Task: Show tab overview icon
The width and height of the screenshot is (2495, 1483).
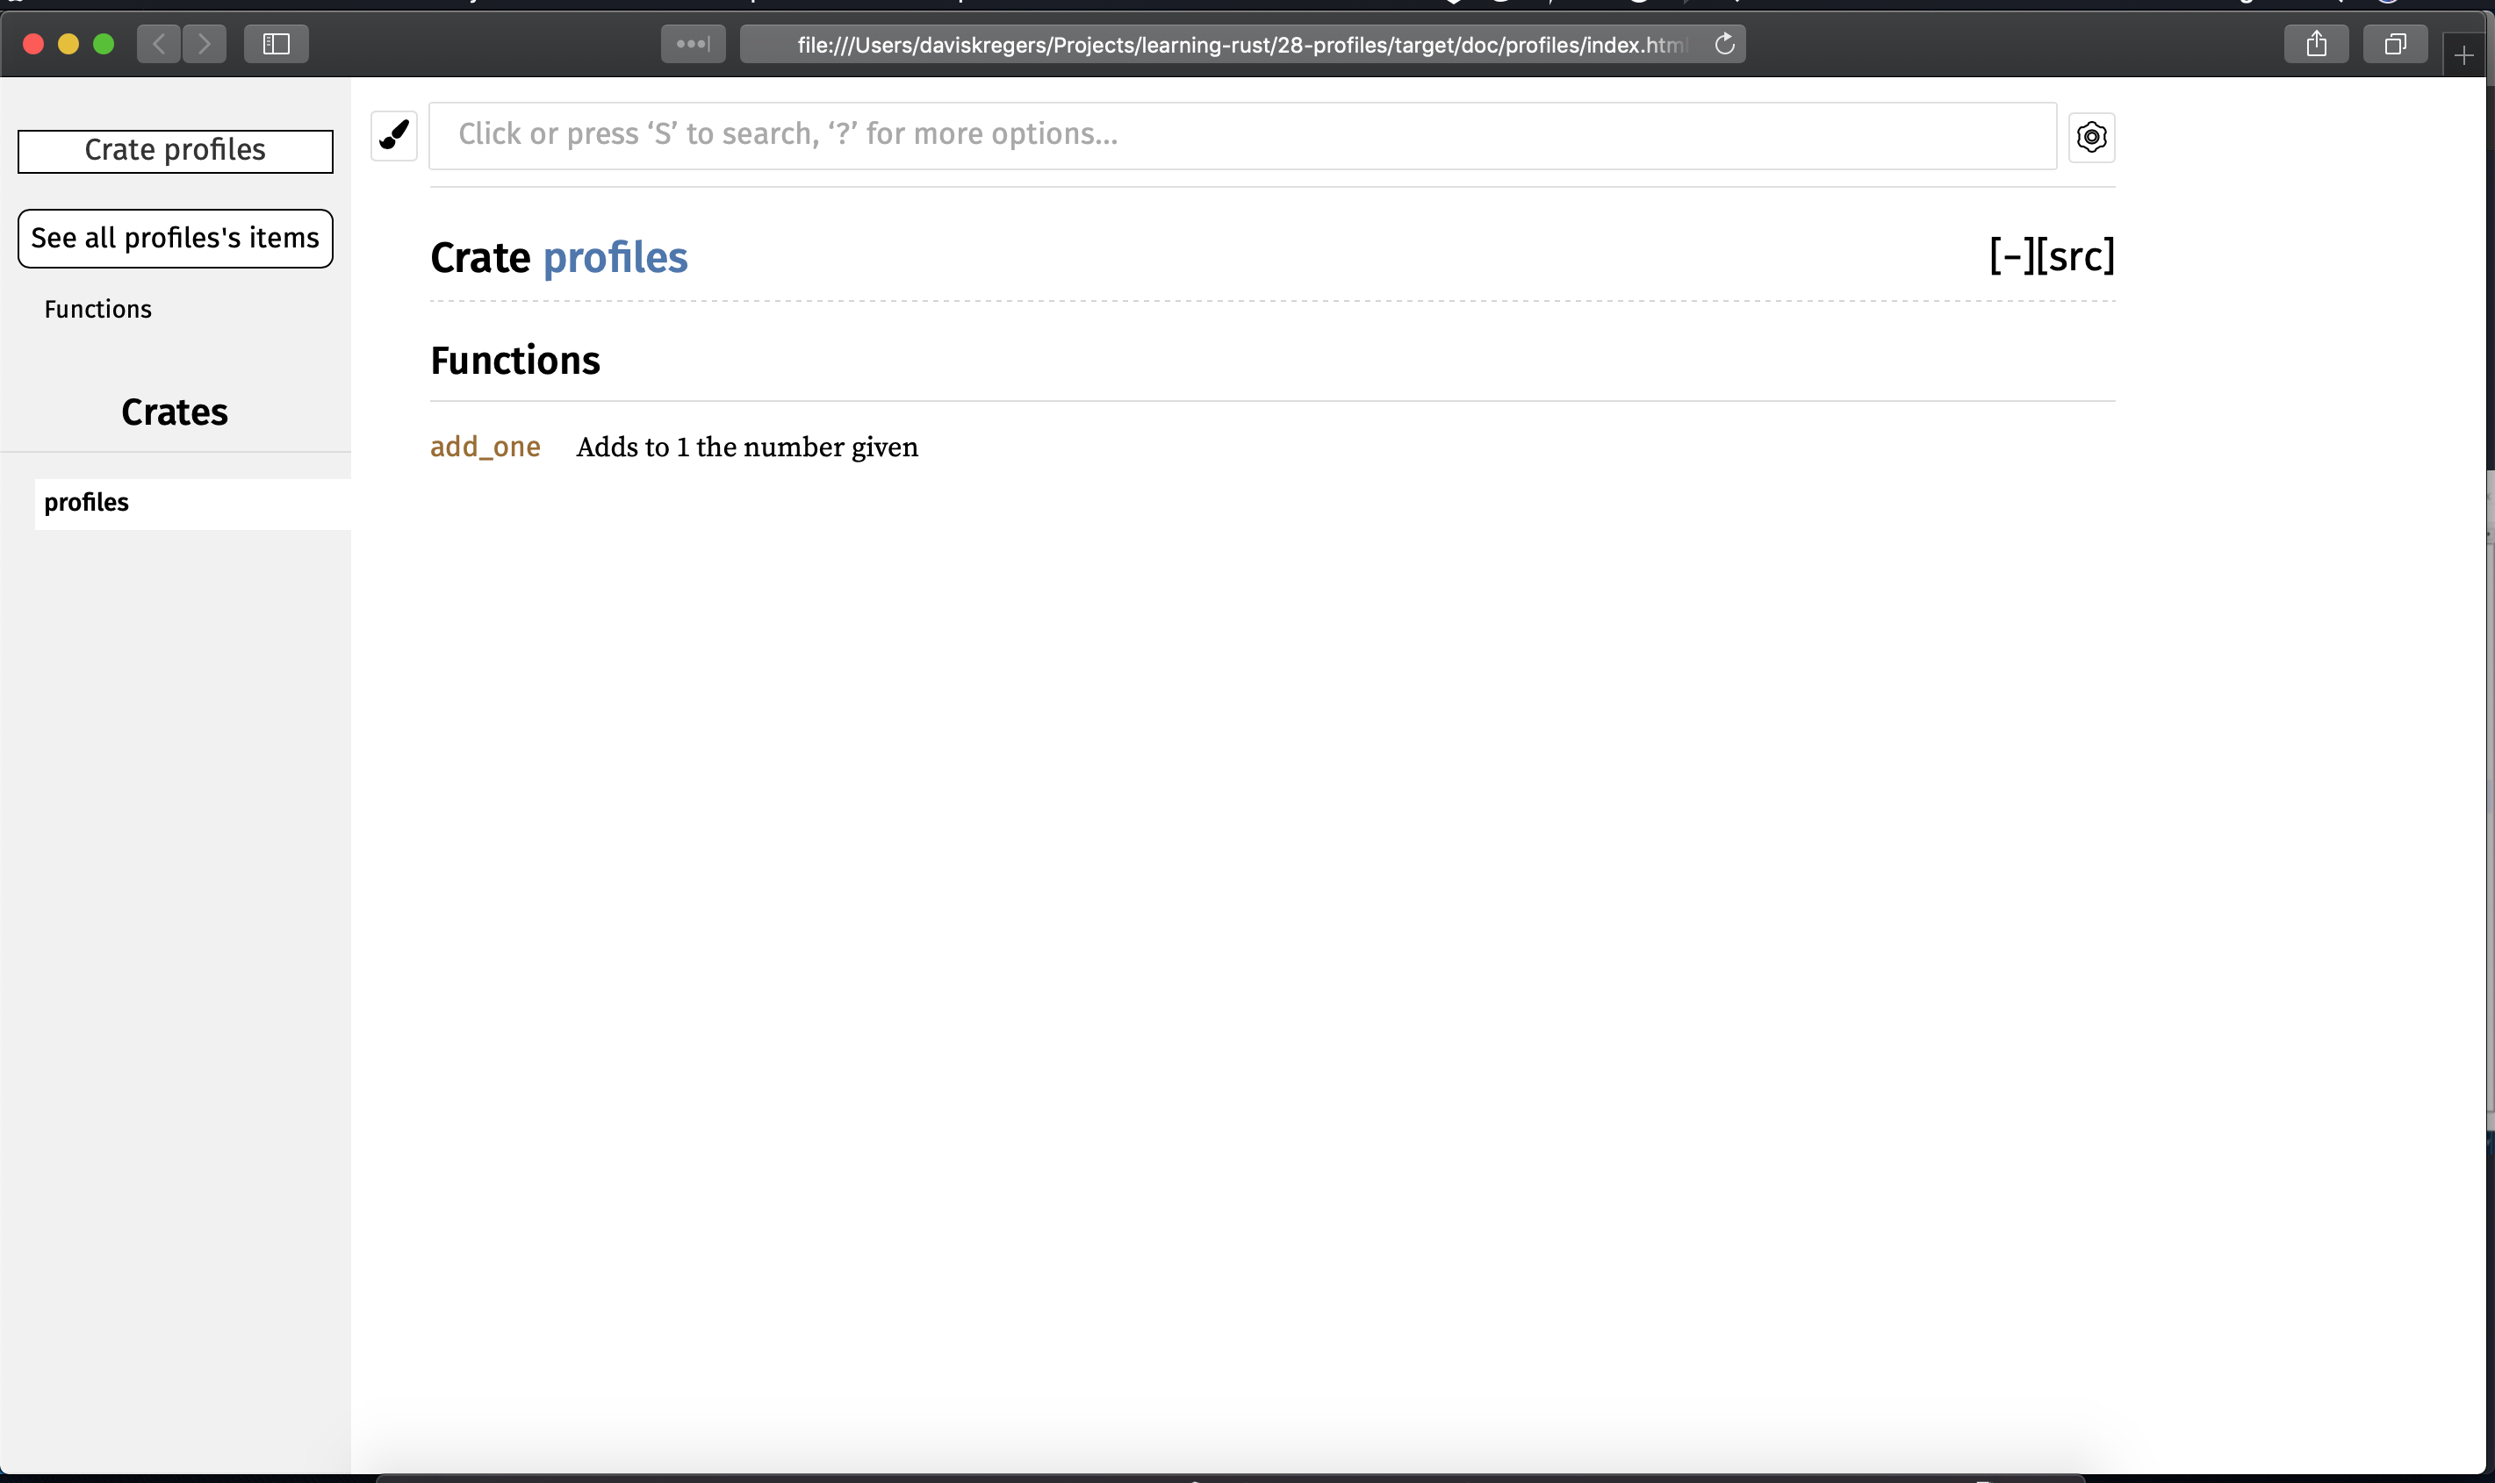Action: [x=2395, y=44]
